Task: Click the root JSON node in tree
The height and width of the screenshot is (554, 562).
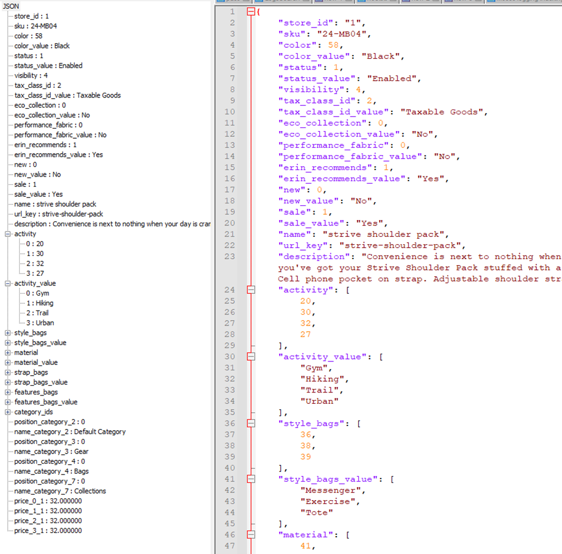Action: point(11,6)
